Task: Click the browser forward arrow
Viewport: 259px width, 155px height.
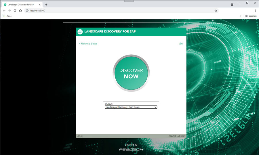Action: click(x=9, y=11)
